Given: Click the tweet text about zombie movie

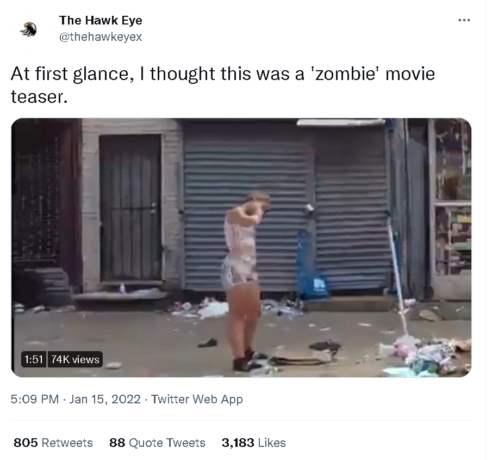Looking at the screenshot, I should pyautogui.click(x=223, y=85).
